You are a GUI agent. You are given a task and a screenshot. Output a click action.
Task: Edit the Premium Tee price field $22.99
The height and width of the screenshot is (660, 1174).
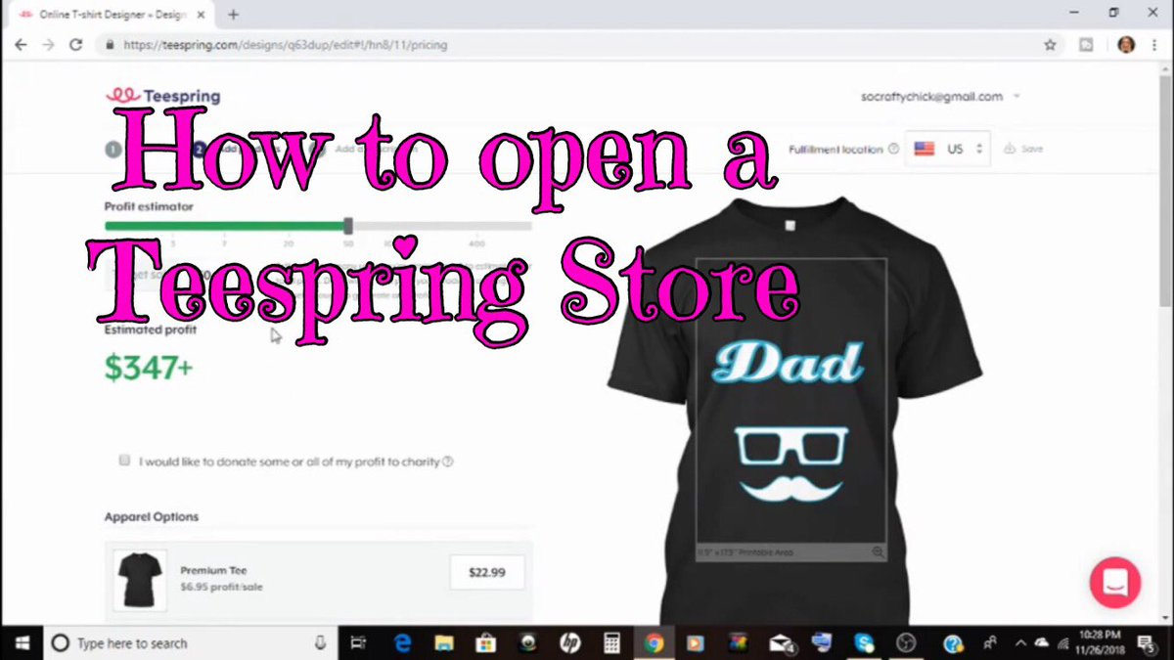coord(486,573)
